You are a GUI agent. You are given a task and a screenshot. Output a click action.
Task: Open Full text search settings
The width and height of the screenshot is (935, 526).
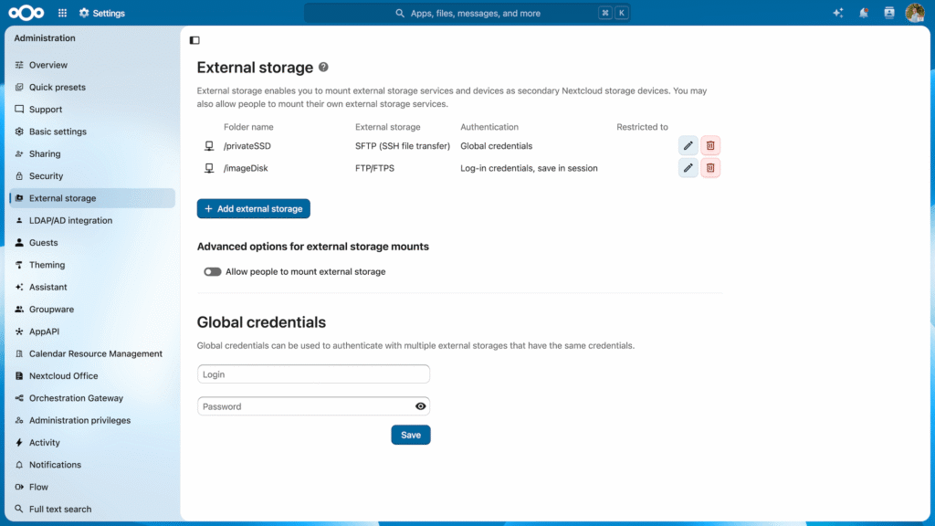(x=92, y=510)
